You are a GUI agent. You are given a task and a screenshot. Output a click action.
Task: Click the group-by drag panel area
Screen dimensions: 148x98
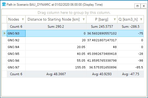[x=74, y=12]
